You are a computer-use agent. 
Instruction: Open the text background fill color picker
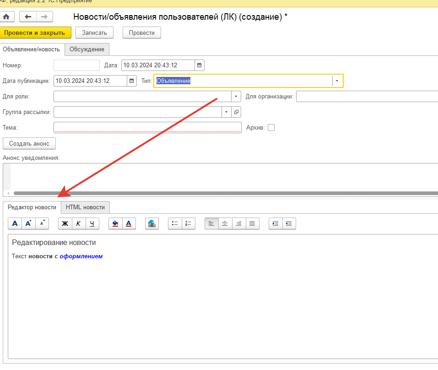(x=115, y=223)
